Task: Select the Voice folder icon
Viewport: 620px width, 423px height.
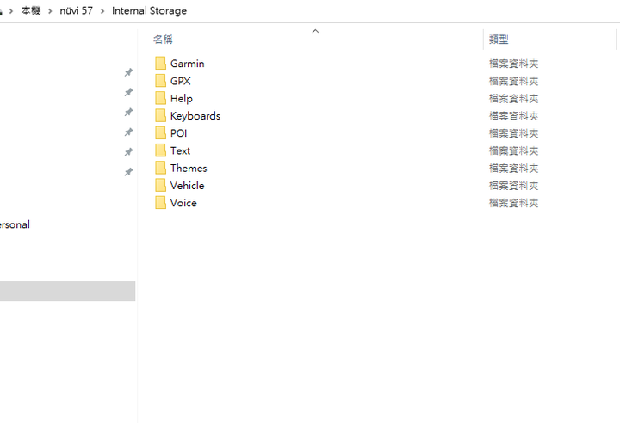Action: [160, 203]
